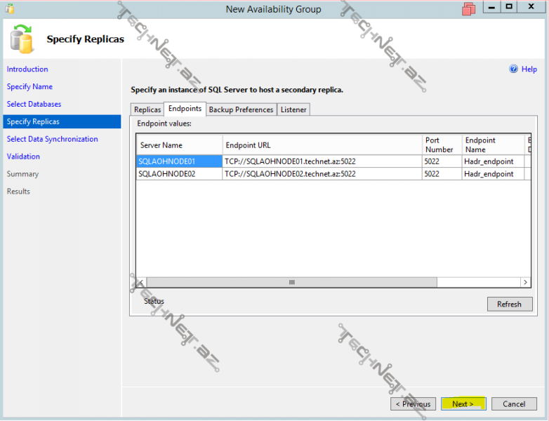Viewport: 549px width, 421px height.
Task: Click the wizard icon at title bar left
Action: pyautogui.click(x=9, y=9)
